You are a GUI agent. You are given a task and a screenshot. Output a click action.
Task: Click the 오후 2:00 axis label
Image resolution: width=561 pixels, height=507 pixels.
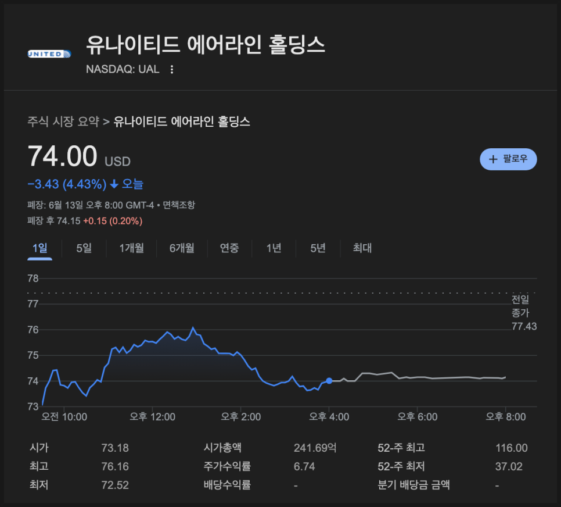click(x=241, y=417)
